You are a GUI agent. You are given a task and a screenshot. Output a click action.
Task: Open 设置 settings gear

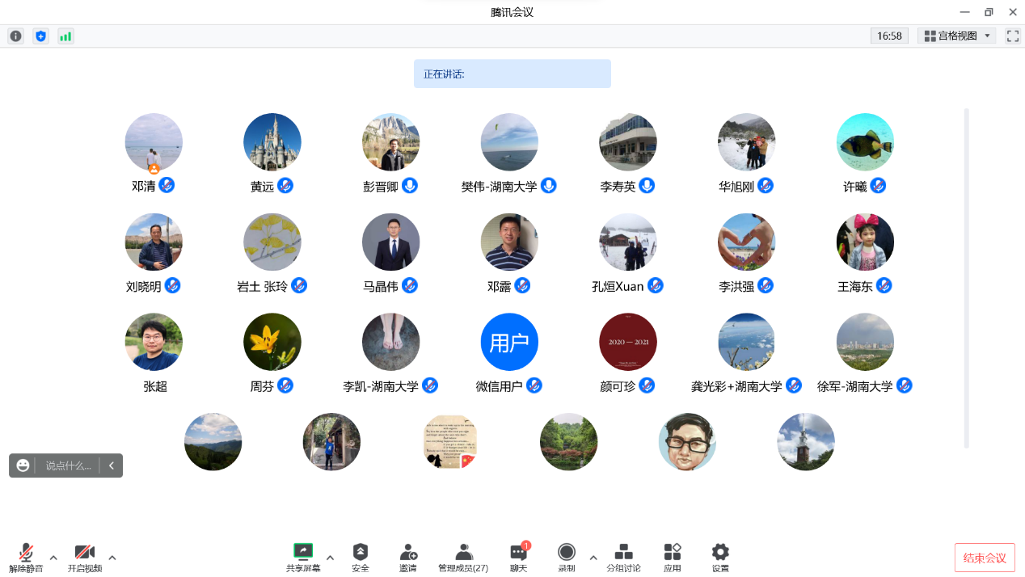click(x=720, y=557)
